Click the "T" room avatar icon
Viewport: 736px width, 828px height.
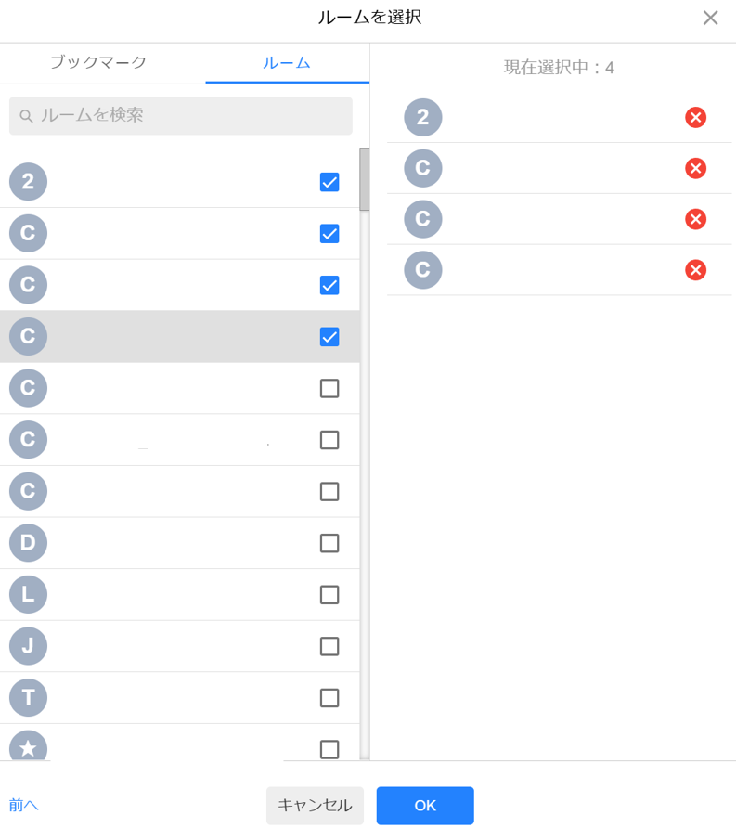[28, 697]
